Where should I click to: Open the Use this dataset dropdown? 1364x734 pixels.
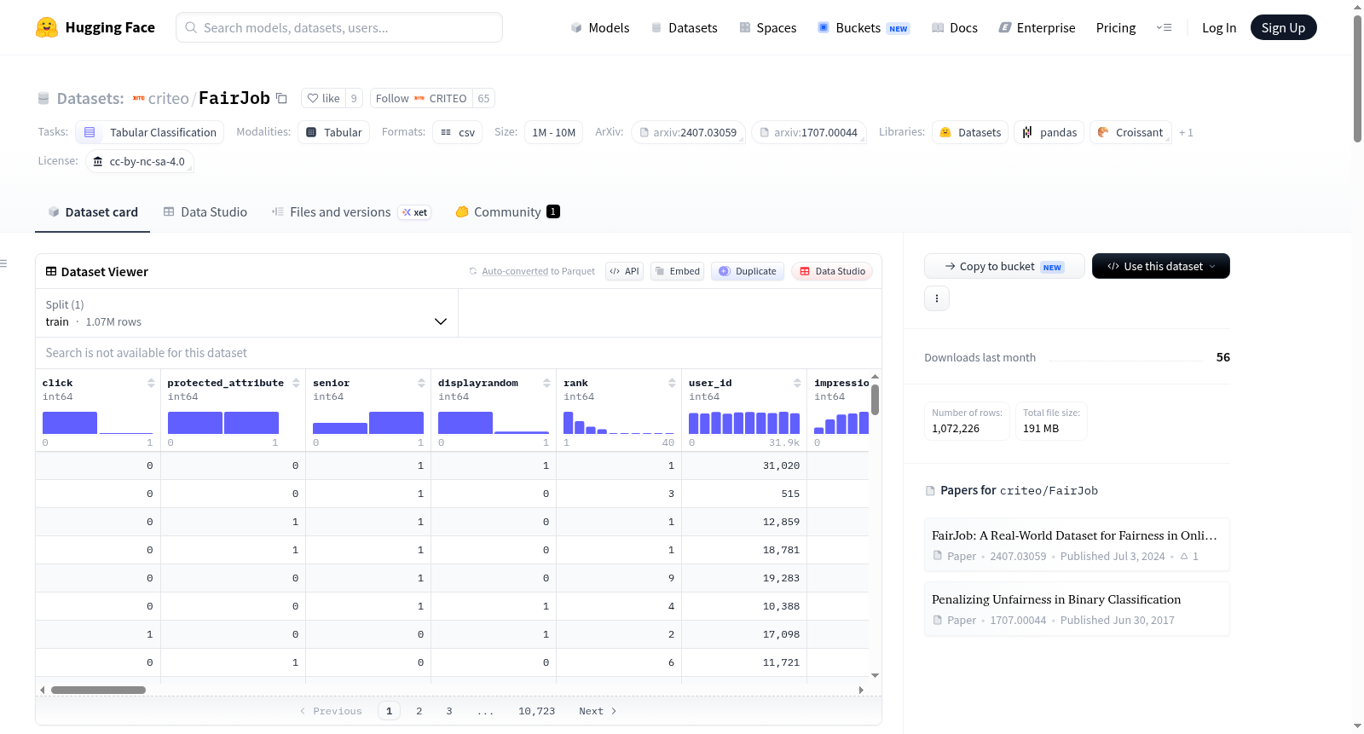click(1161, 266)
